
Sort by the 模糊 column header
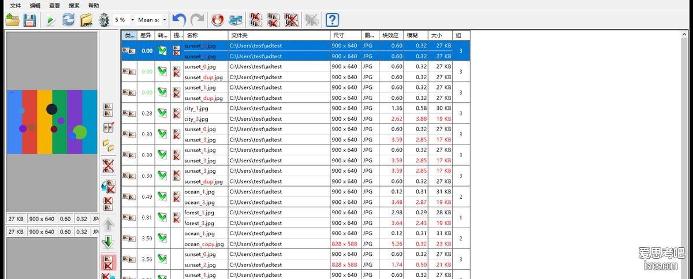point(416,35)
